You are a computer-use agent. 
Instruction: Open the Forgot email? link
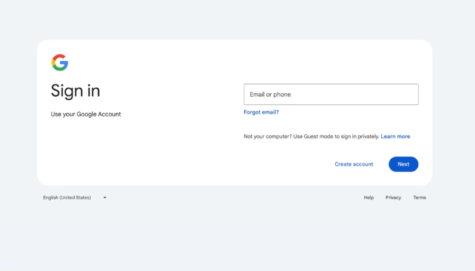(261, 112)
